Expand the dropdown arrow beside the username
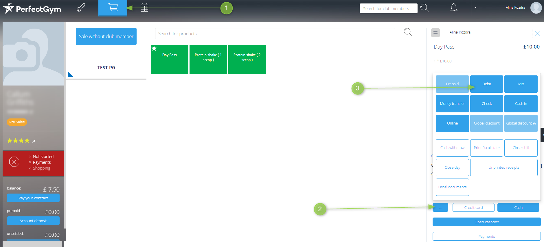544x247 pixels. point(475,8)
